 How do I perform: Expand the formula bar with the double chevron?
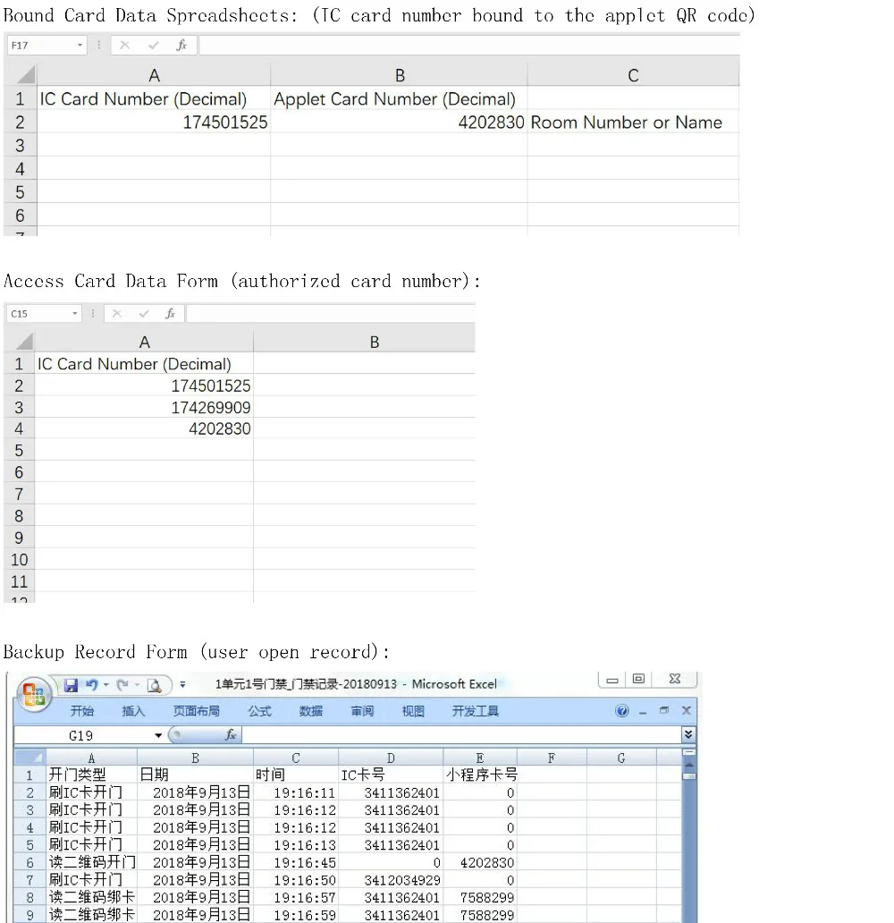[688, 734]
